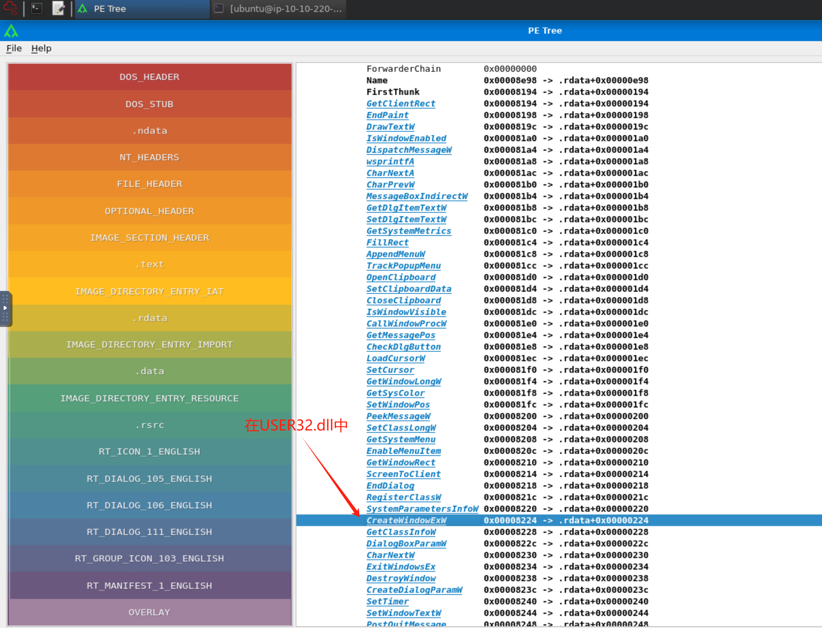The height and width of the screenshot is (628, 822).
Task: Open the ExitWindowsEx import link
Action: point(401,567)
